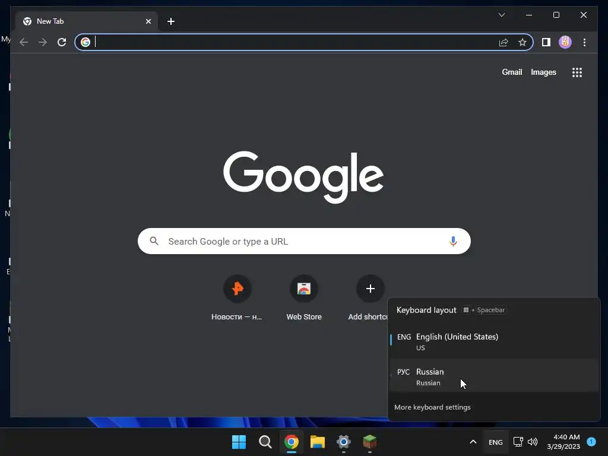Open the volume speaker icon
This screenshot has width=608, height=456.
click(x=533, y=442)
